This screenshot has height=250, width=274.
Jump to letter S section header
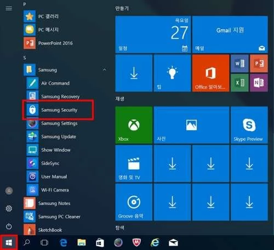coord(25,58)
